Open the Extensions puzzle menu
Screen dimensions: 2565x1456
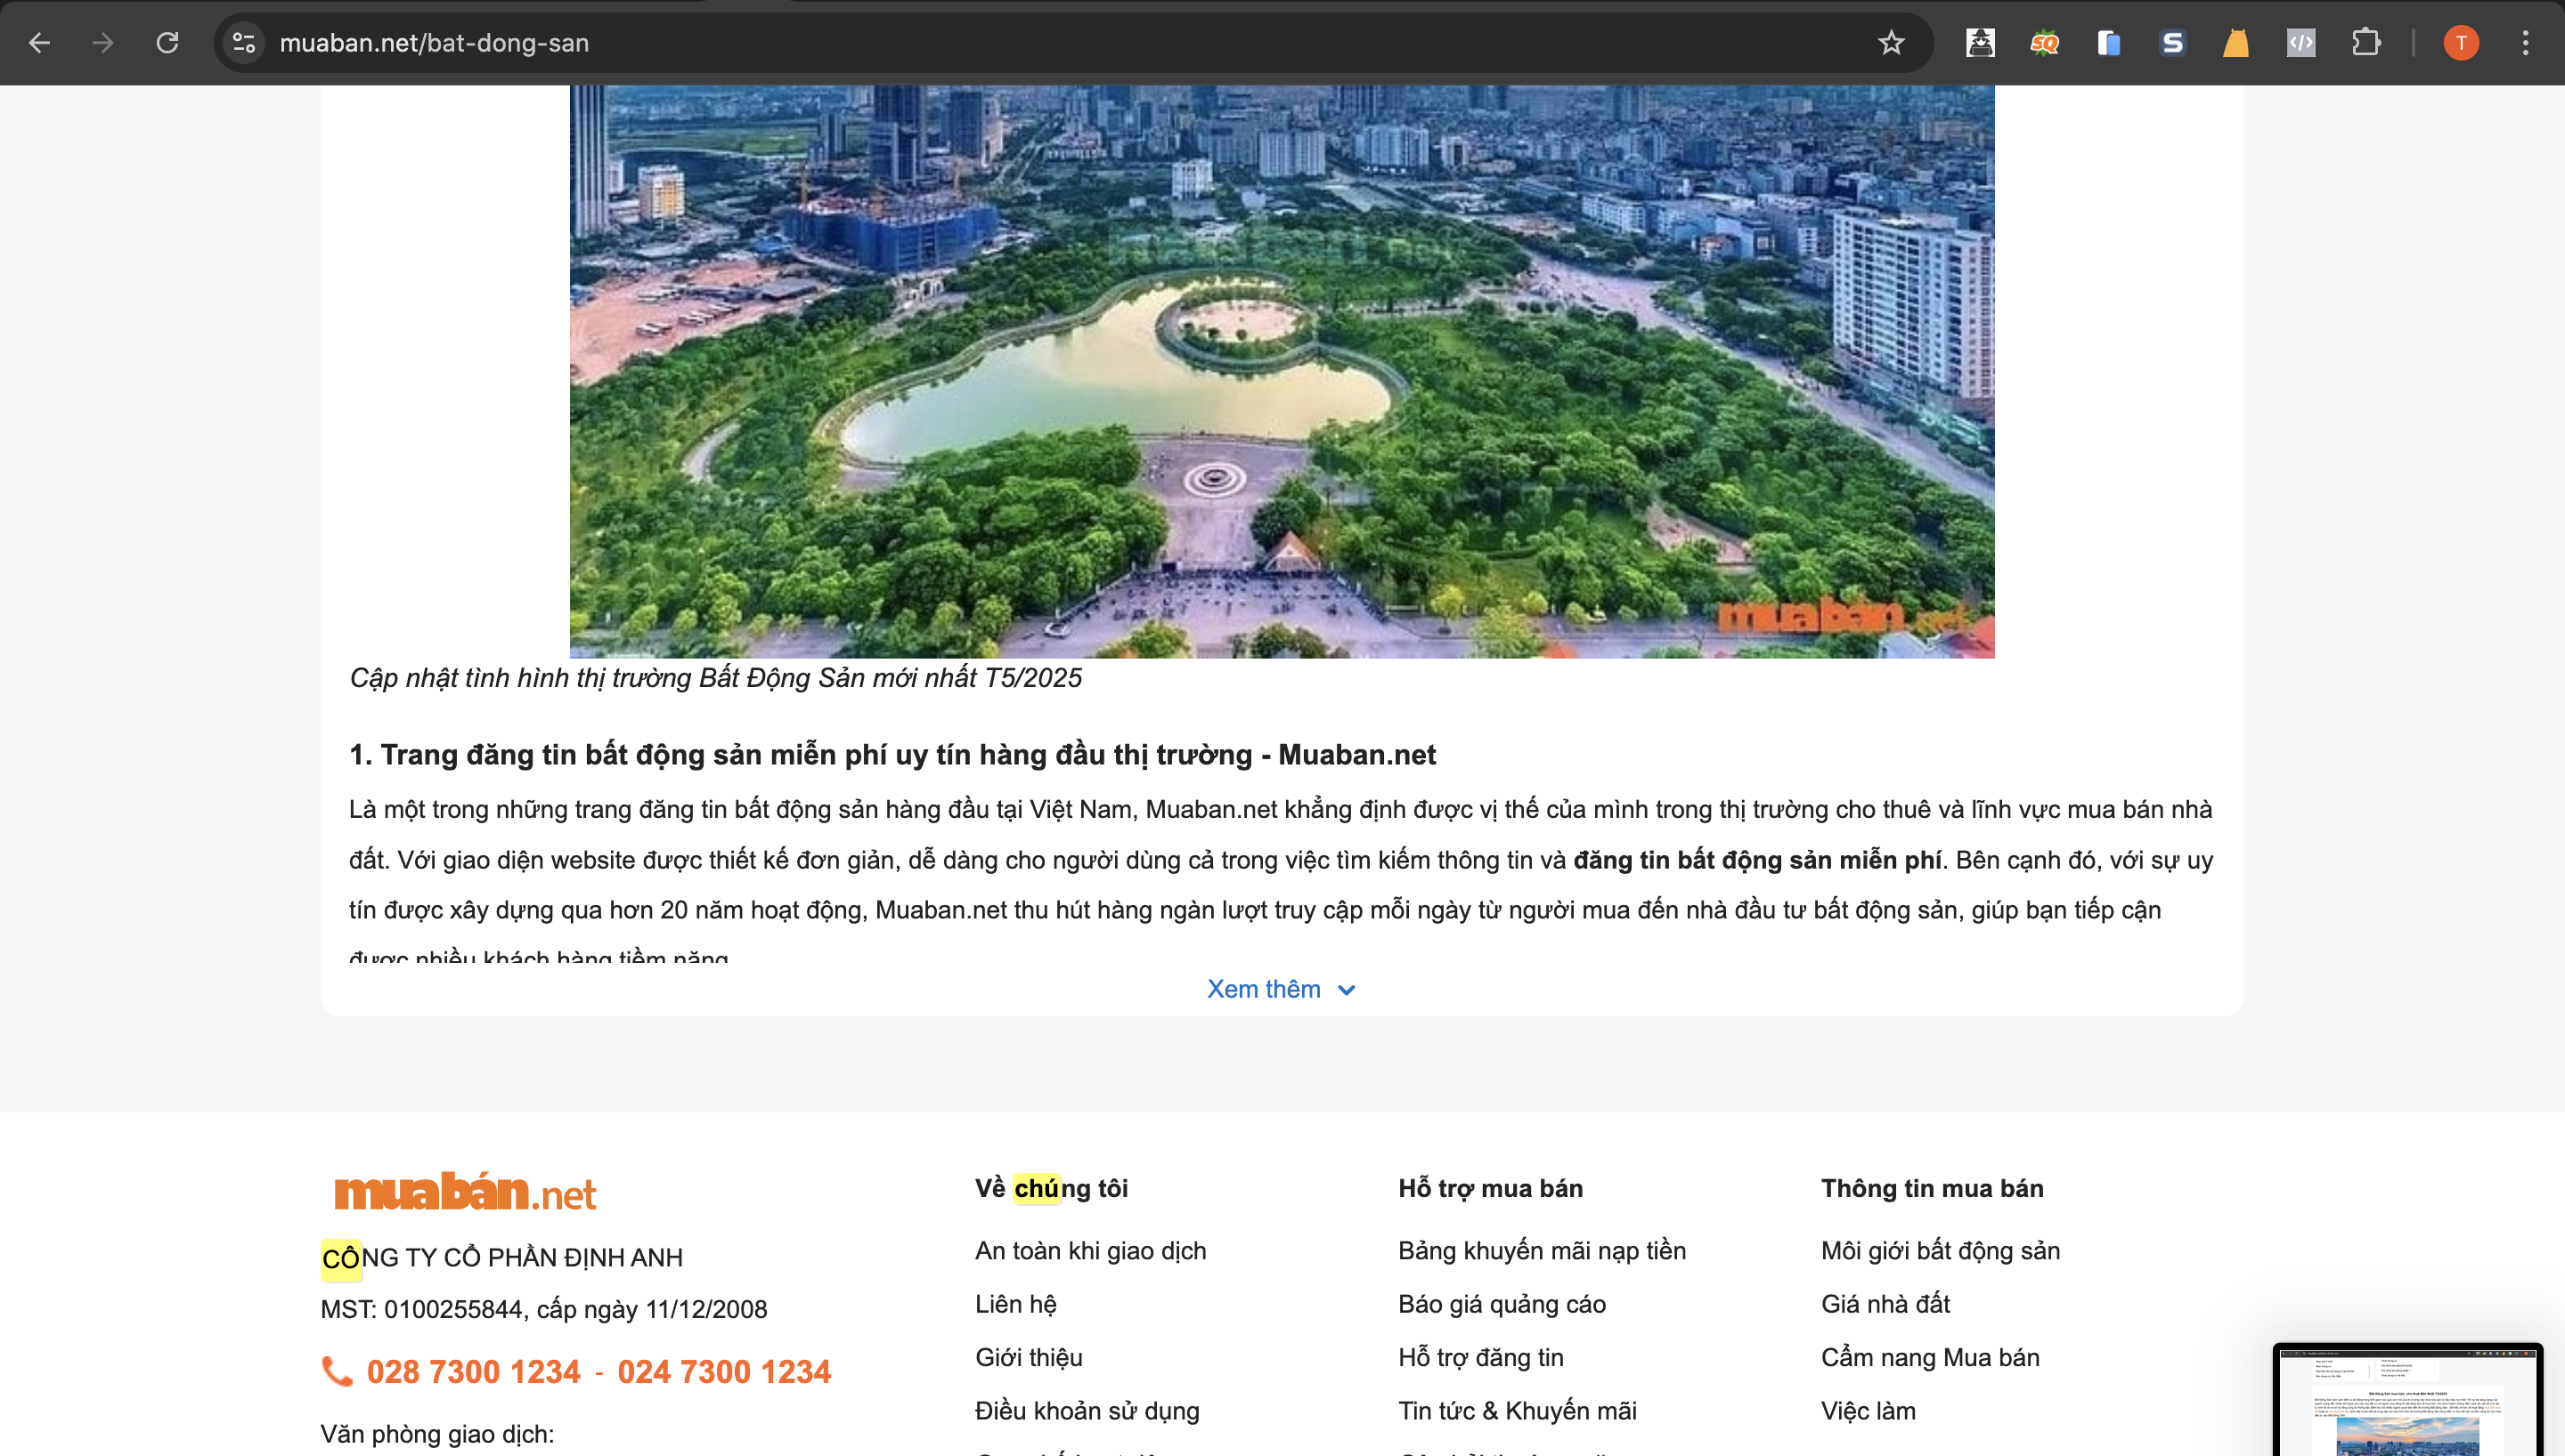[x=2365, y=43]
